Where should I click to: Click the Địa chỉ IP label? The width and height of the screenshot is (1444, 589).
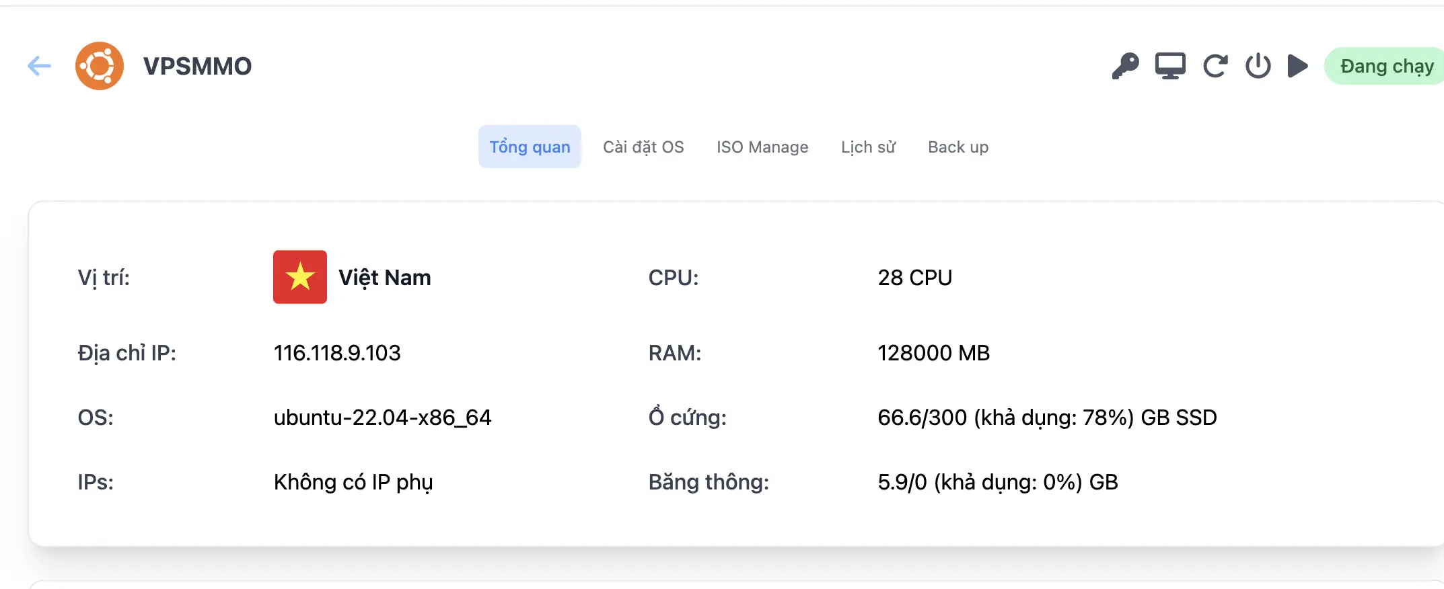127,352
